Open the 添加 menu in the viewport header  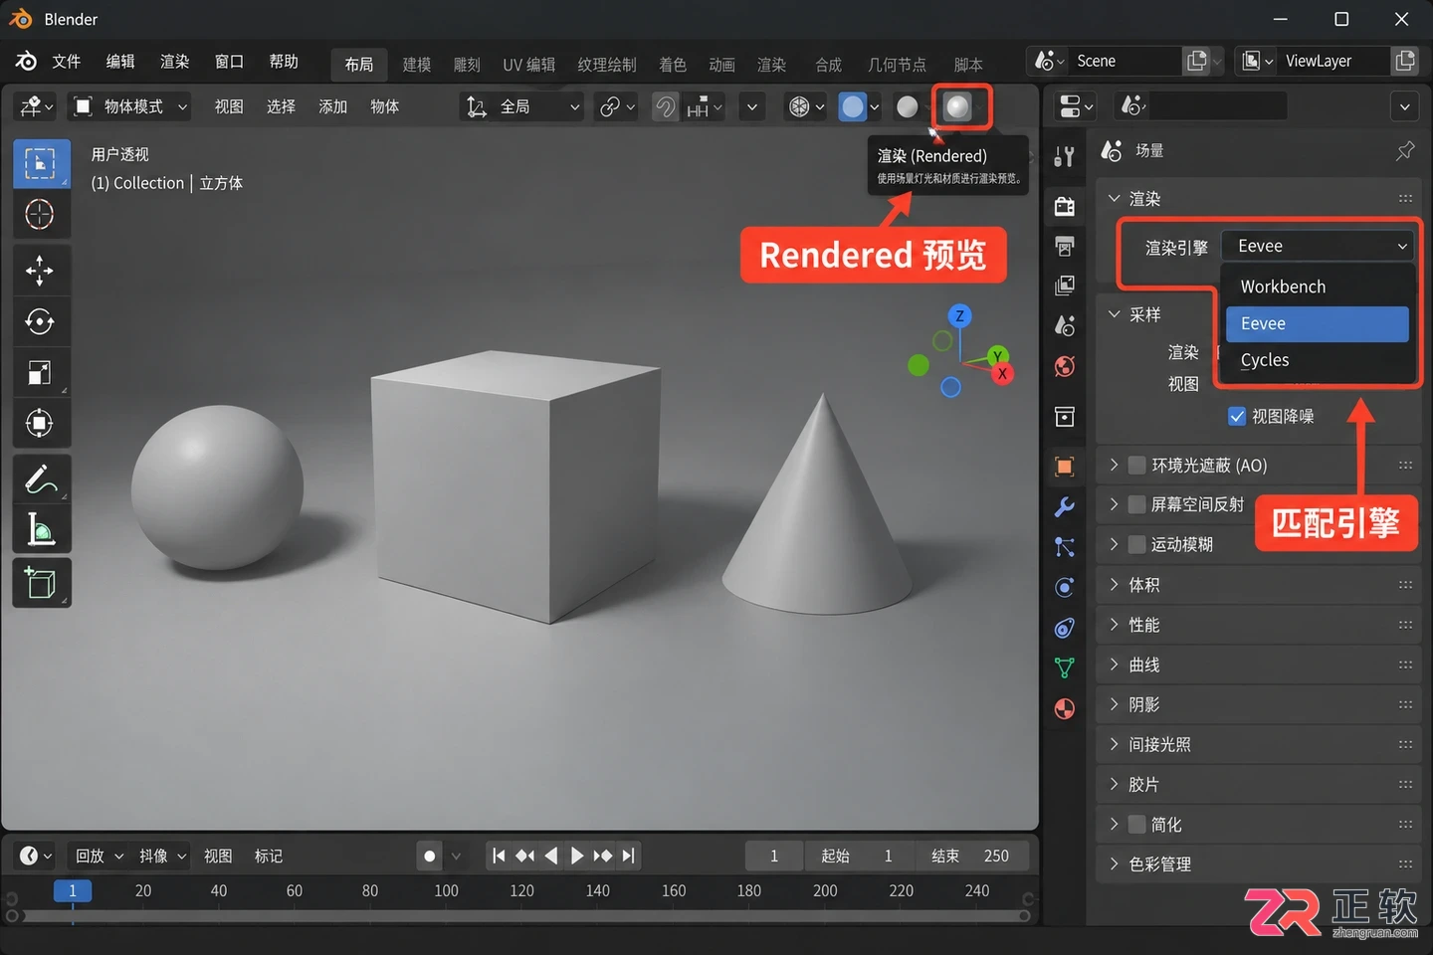[x=332, y=106]
